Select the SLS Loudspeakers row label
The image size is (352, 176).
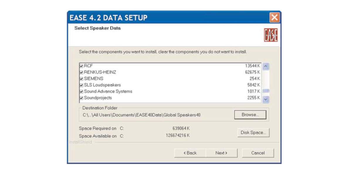pos(102,85)
